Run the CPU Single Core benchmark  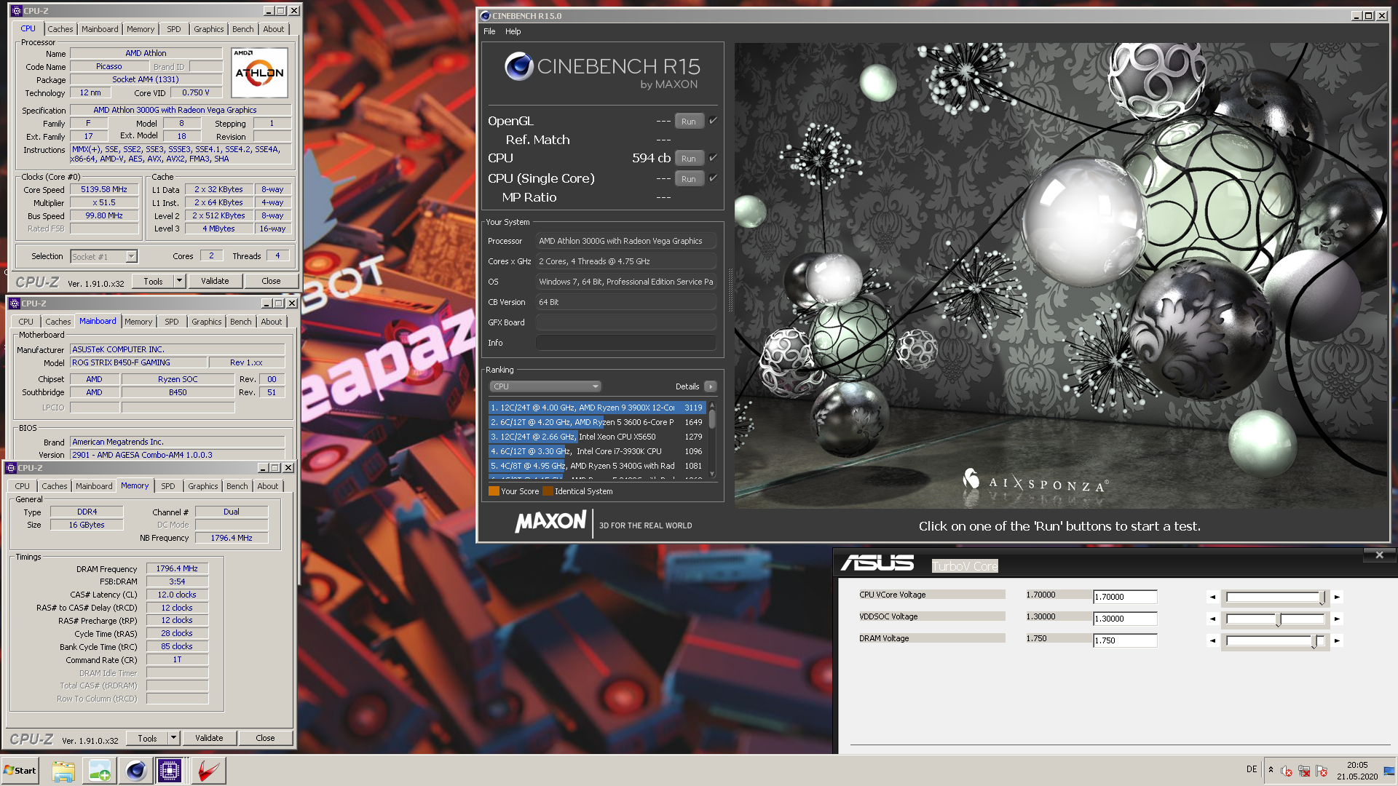[689, 179]
